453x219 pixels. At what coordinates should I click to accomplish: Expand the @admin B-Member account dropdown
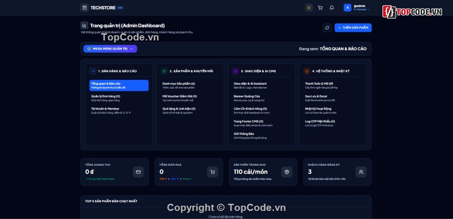click(357, 8)
